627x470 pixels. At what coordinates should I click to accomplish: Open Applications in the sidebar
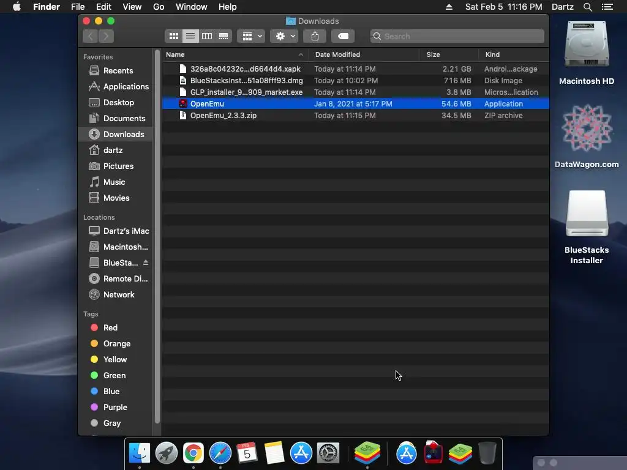point(116,87)
